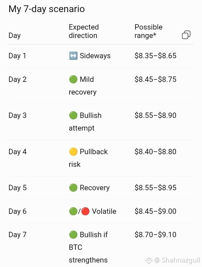Click the green circle in Day 6 row
The image size is (202, 267).
pyautogui.click(x=73, y=211)
